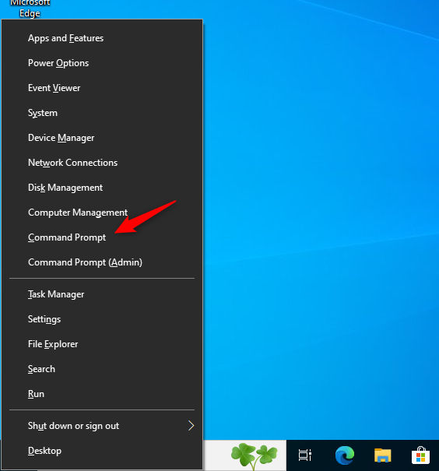Viewport: 439px width, 471px height.
Task: Open the Run dialog entry
Action: [102, 394]
